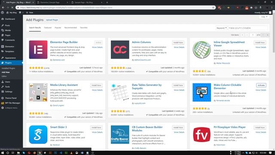Open the Tools section
275x155 pixels.
click(x=7, y=87)
